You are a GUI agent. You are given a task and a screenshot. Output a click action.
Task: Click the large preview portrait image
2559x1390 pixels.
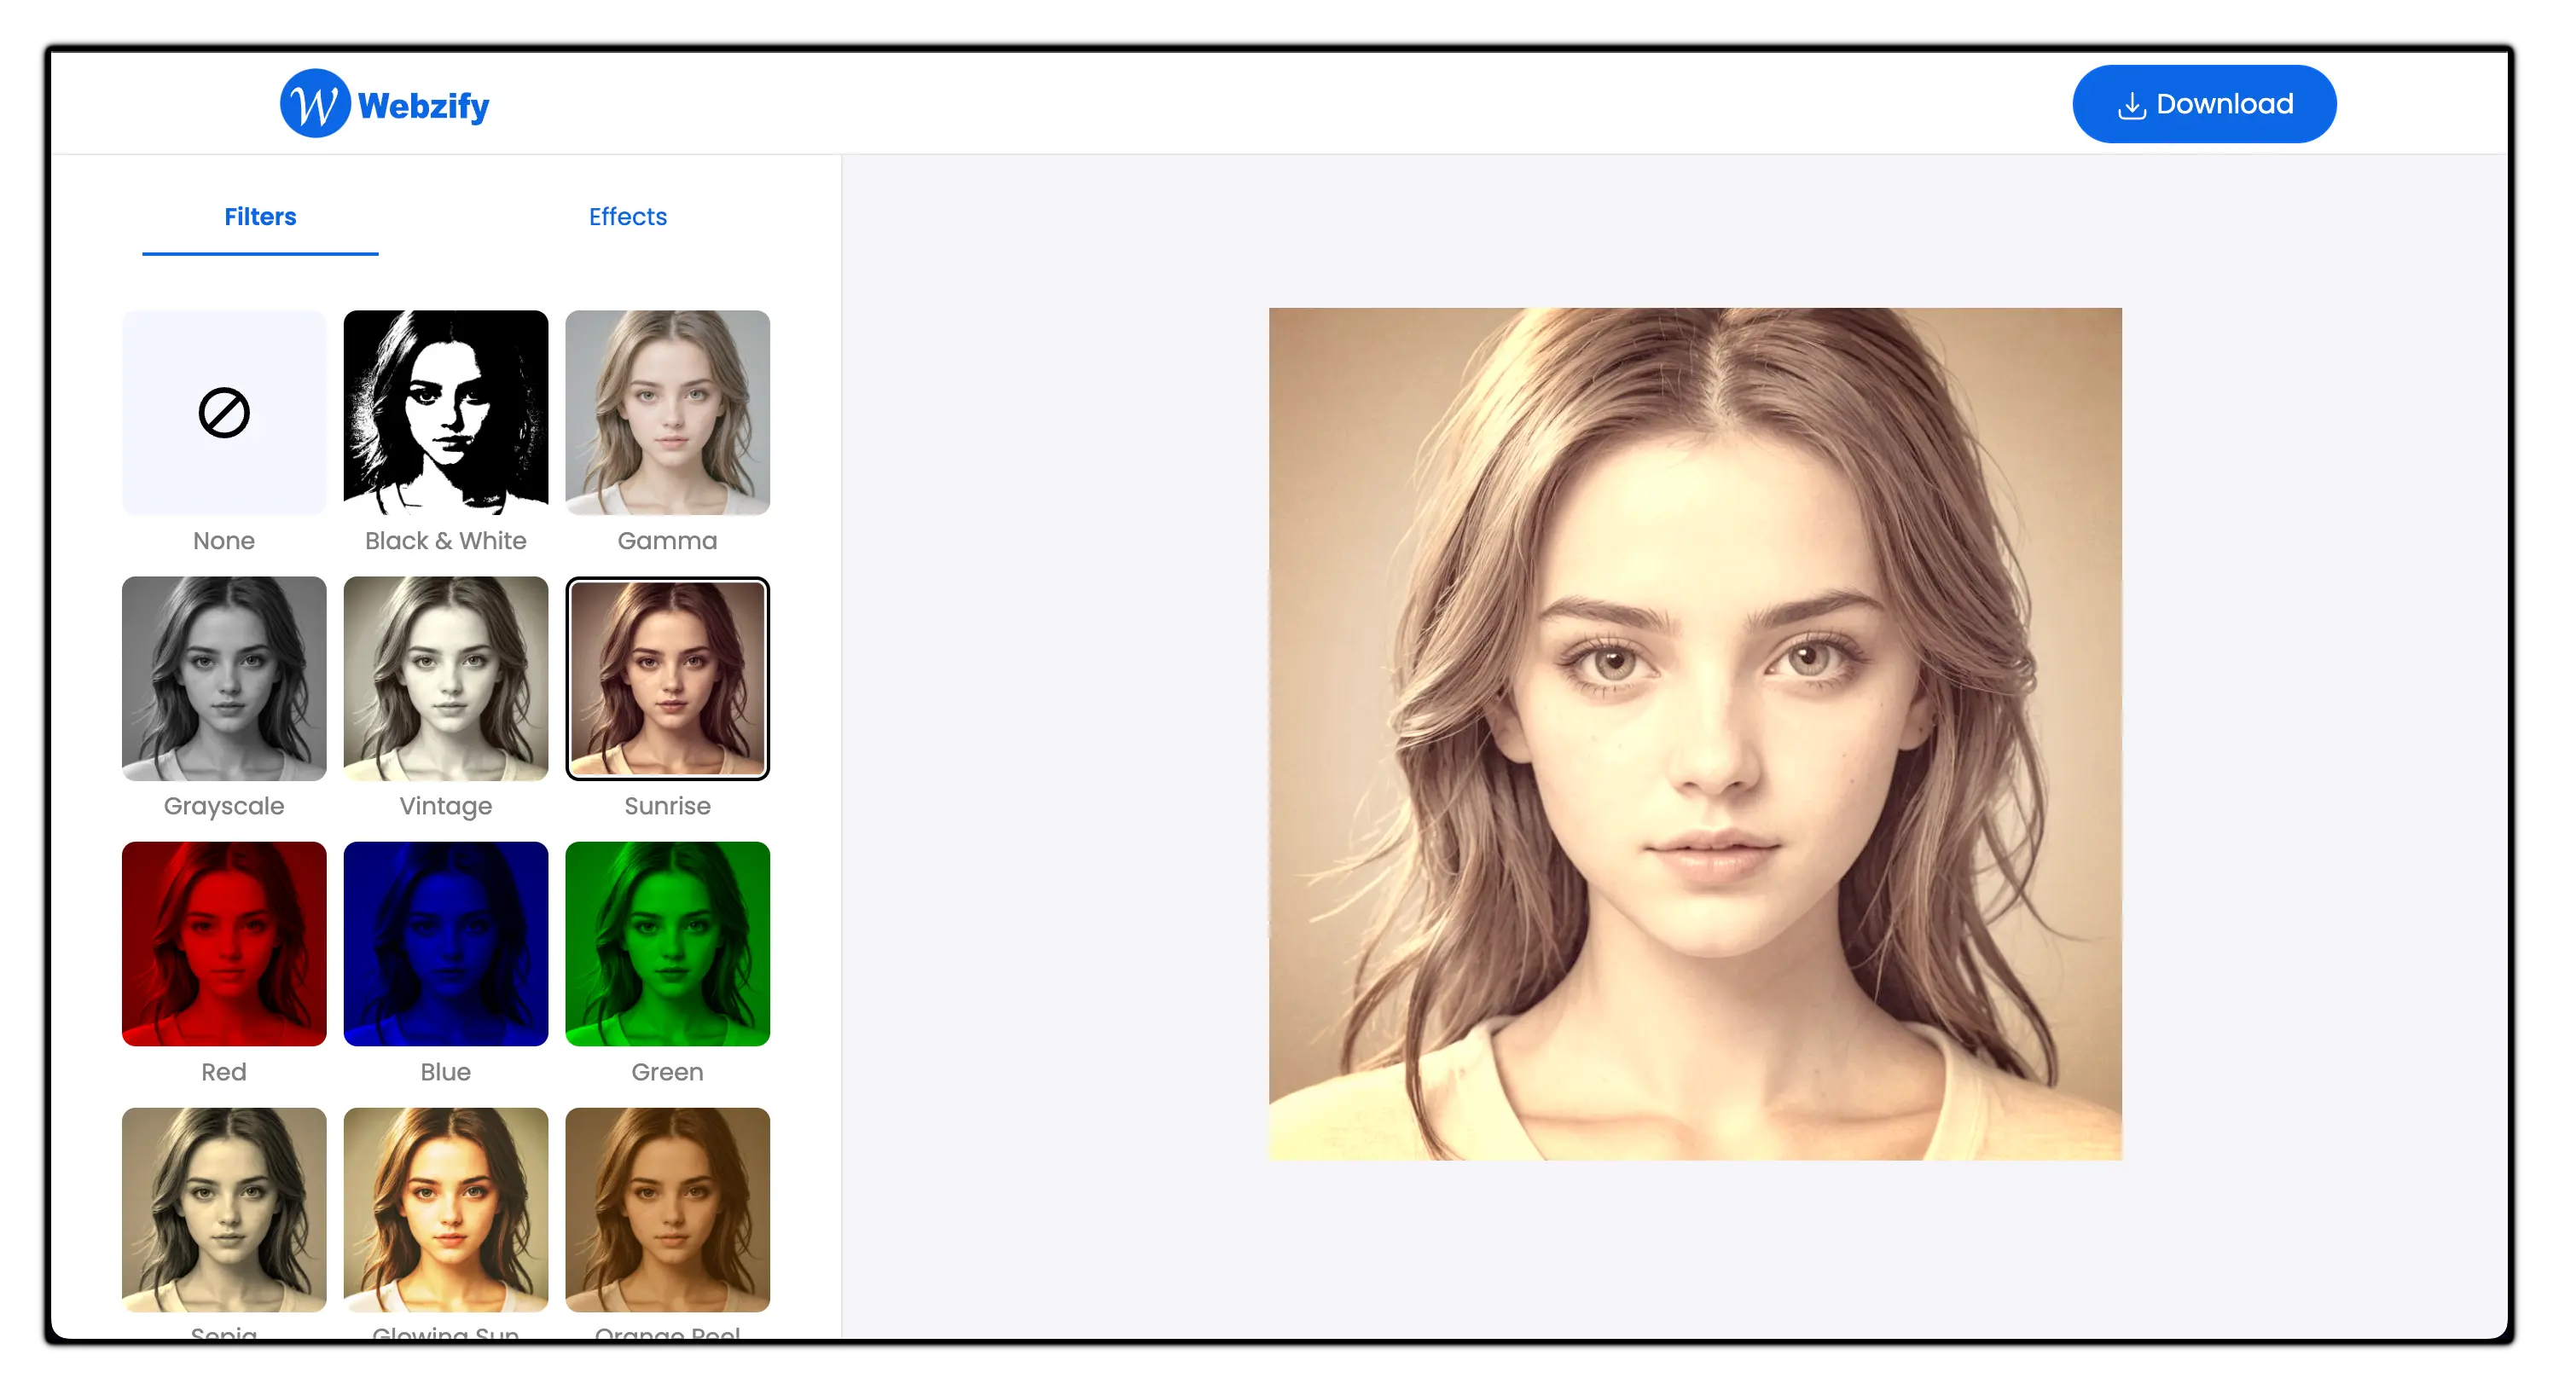point(1694,733)
